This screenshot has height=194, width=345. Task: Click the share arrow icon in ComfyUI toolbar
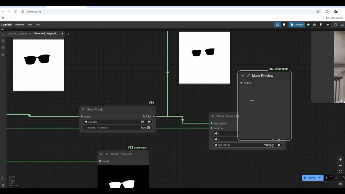point(327,25)
